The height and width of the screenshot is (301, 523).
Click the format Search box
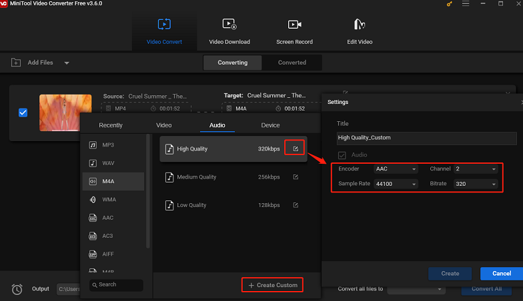(x=116, y=285)
